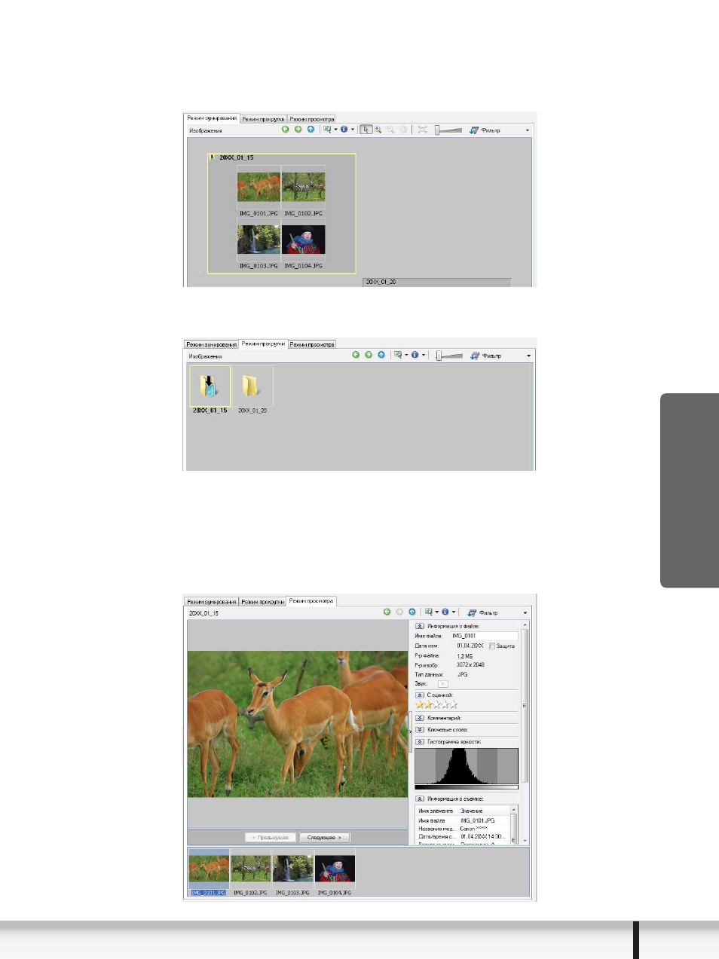719x959 pixels.
Task: Click the forward arrow in the zoom mode window
Action: 298,130
